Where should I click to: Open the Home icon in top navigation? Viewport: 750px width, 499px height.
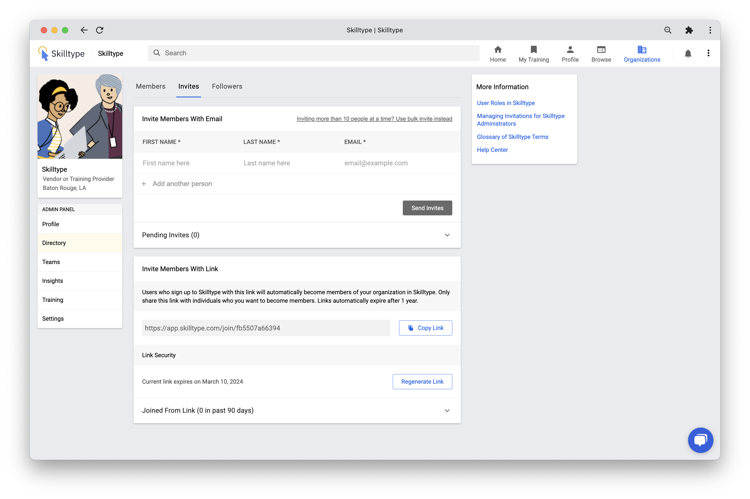(498, 50)
